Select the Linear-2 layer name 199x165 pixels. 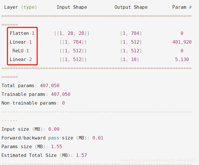(x=21, y=59)
